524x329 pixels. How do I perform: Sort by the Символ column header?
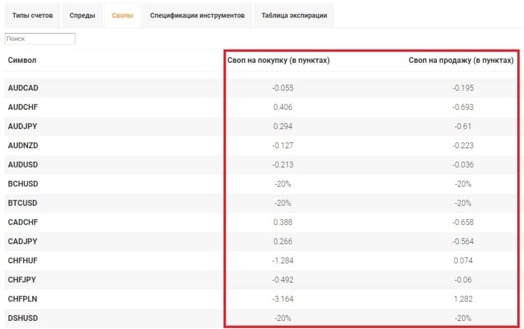pos(22,60)
